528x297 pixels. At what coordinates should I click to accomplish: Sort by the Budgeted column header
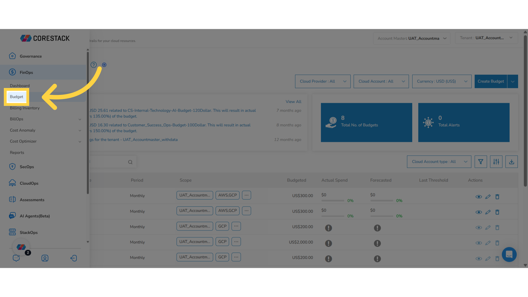pos(296,180)
